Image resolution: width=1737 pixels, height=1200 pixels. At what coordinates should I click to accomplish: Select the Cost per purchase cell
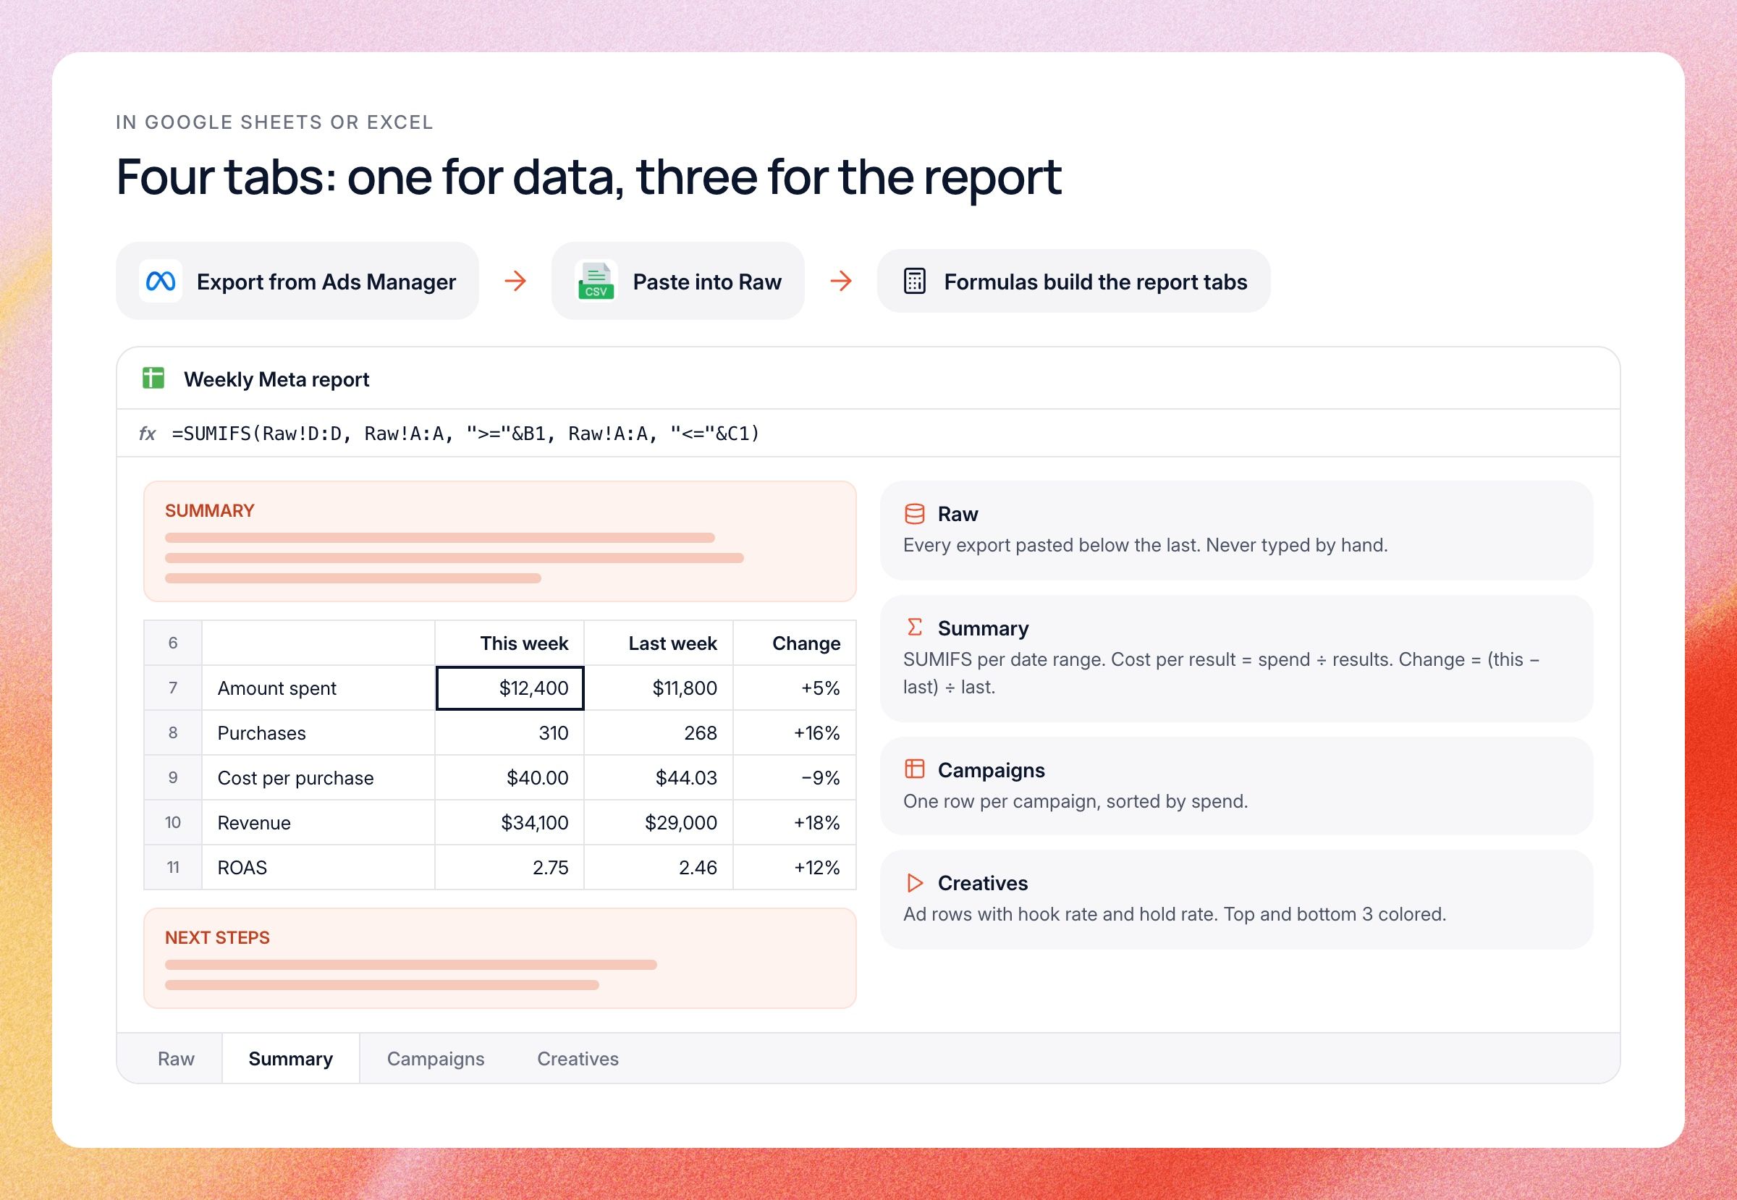click(x=318, y=777)
